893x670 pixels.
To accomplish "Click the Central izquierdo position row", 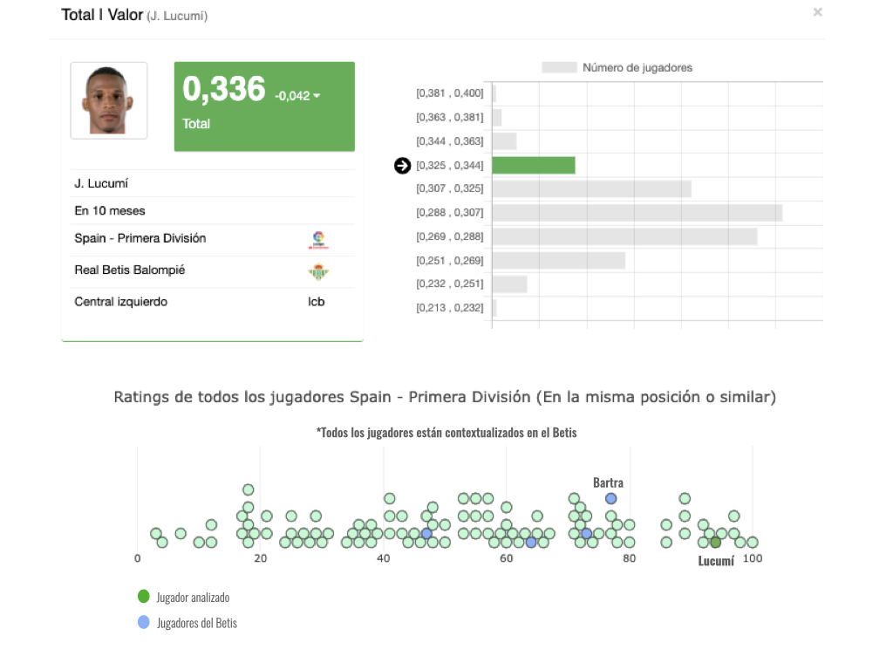I will (212, 302).
